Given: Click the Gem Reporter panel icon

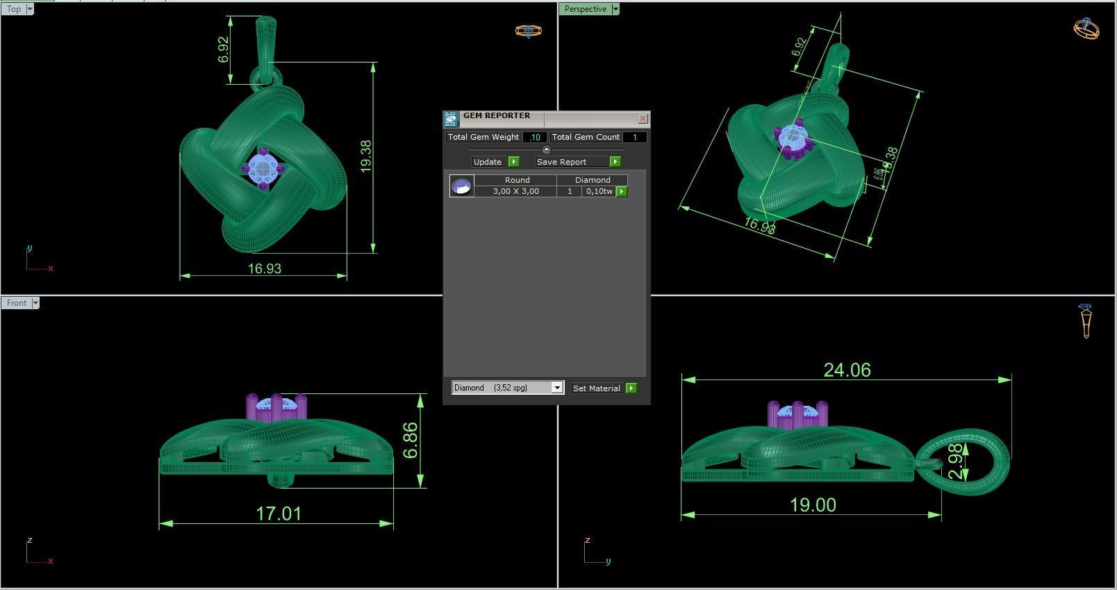Looking at the screenshot, I should pos(451,119).
